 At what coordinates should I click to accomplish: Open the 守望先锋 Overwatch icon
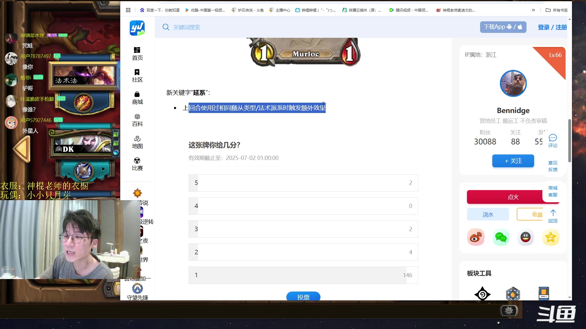(137, 288)
